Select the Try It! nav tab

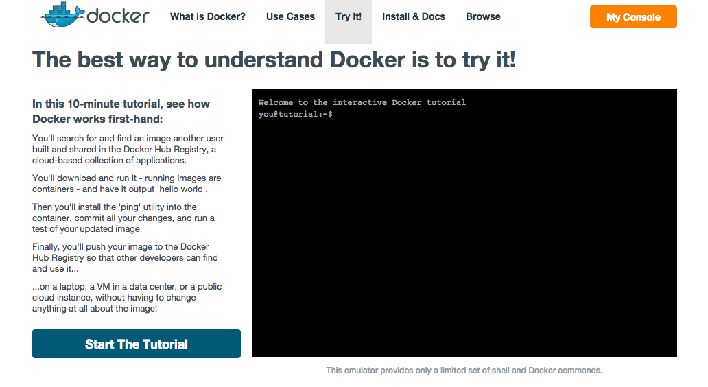coord(349,16)
